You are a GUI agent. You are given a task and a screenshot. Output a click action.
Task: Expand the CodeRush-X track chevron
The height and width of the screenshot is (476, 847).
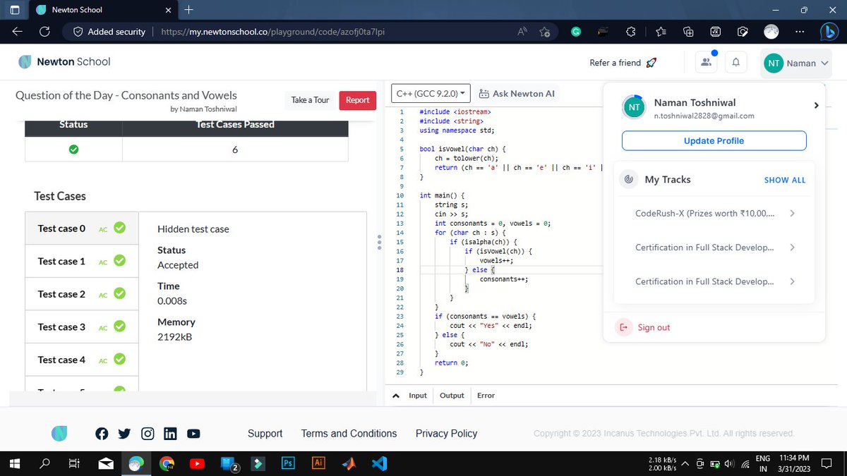click(792, 214)
